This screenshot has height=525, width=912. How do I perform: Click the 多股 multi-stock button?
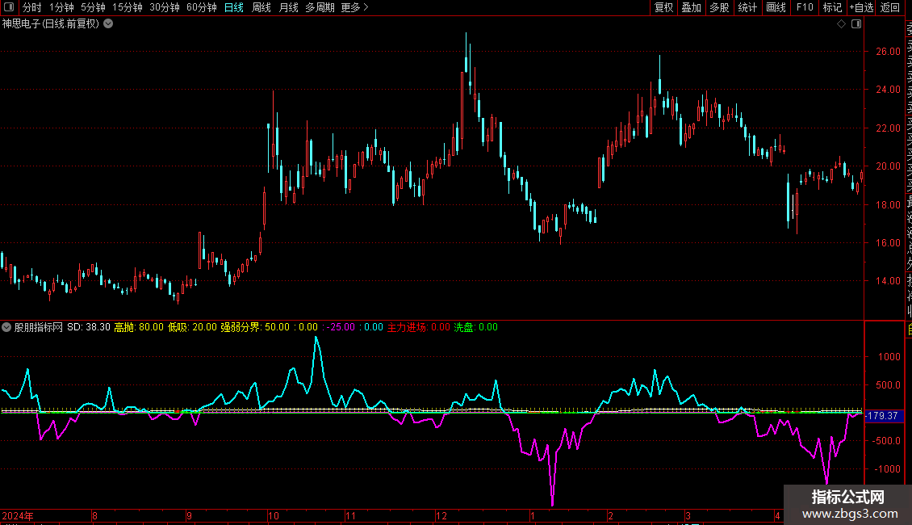(719, 7)
